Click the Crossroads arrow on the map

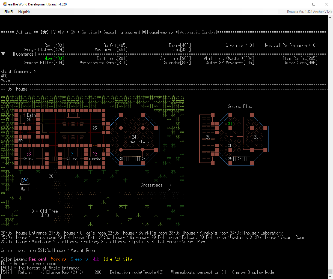tap(169, 185)
